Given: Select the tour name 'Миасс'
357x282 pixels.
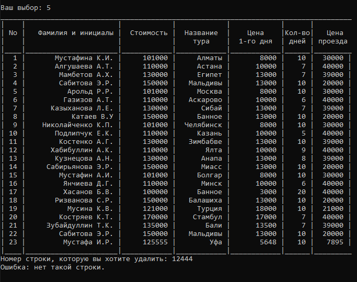Looking at the screenshot, I should [212, 167].
